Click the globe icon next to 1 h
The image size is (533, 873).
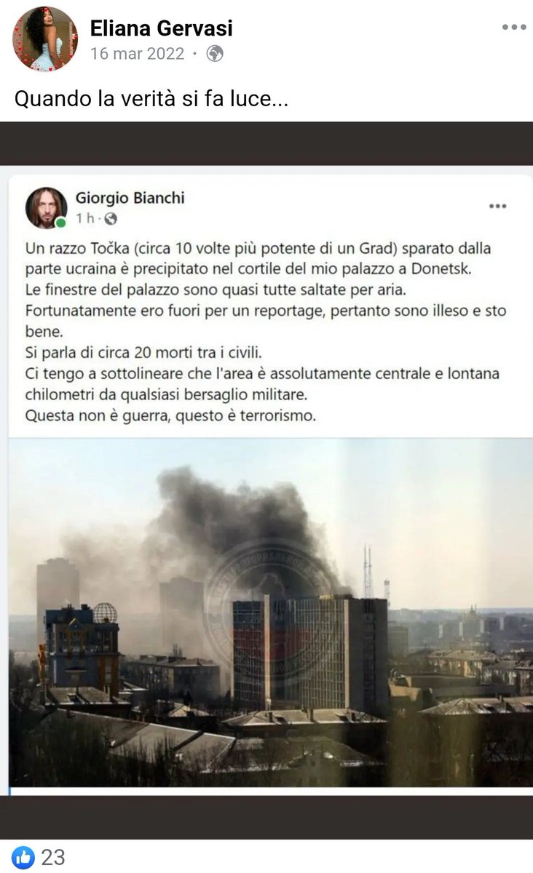[111, 218]
